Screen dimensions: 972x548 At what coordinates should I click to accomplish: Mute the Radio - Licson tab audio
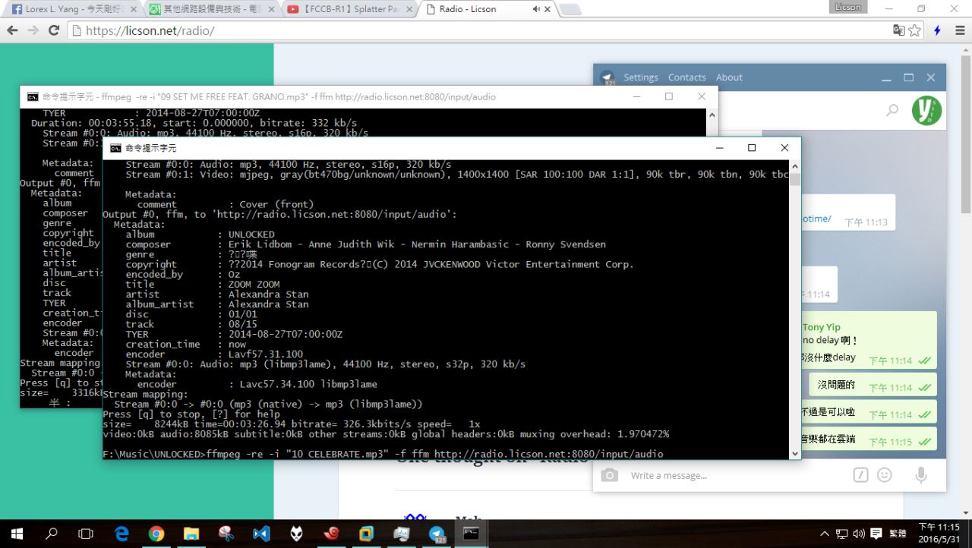pos(537,9)
